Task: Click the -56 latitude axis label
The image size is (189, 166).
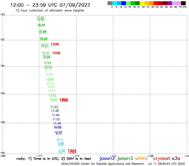Action: [x=2, y=93]
